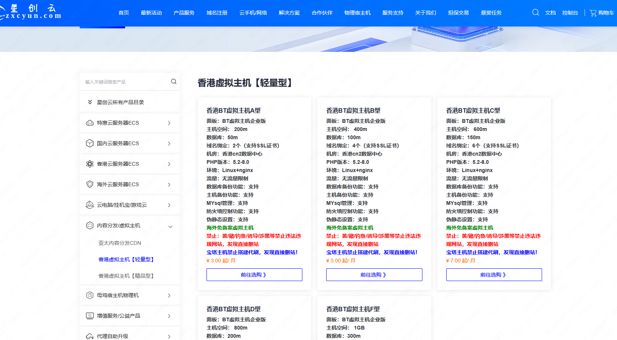Click the icon beside 母鸡宿主机物理机
This screenshot has height=340, width=617.
point(90,295)
